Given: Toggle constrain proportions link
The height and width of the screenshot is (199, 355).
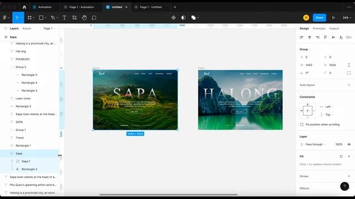Looking at the screenshot, I should click(349, 65).
